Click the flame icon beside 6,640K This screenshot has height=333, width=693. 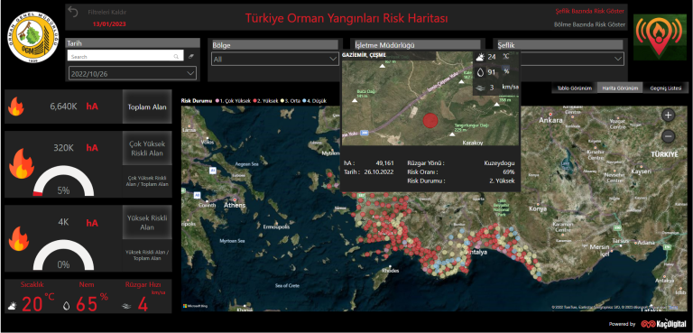pyautogui.click(x=16, y=106)
